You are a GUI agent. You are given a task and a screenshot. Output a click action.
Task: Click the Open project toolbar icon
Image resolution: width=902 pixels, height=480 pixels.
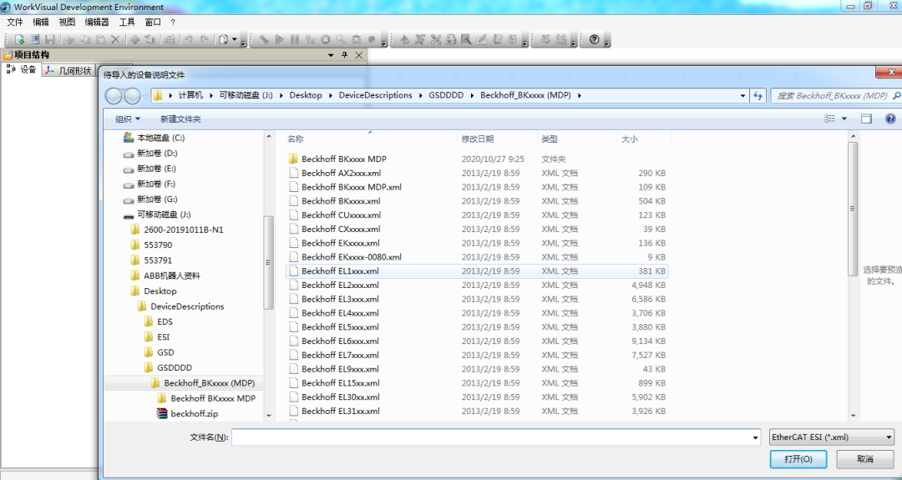coord(35,40)
